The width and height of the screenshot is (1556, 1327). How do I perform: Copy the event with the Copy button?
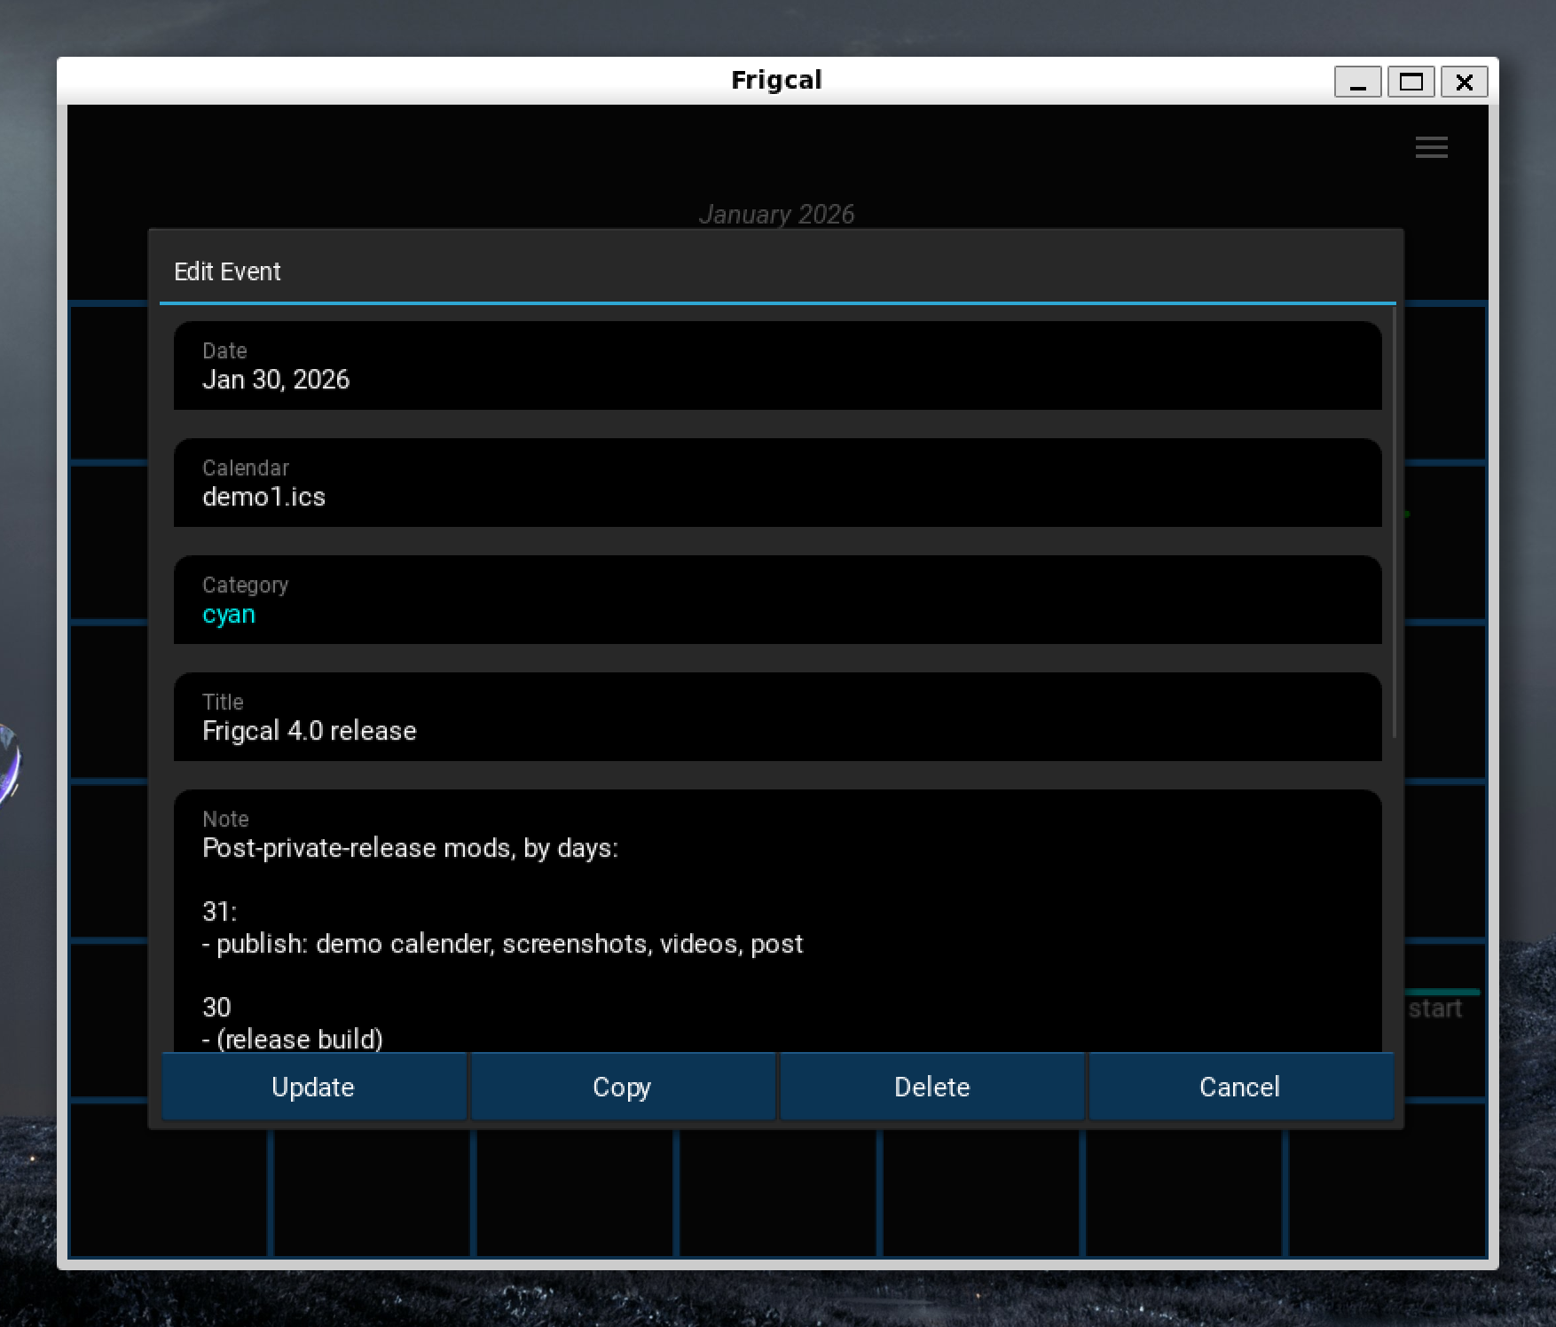click(622, 1087)
